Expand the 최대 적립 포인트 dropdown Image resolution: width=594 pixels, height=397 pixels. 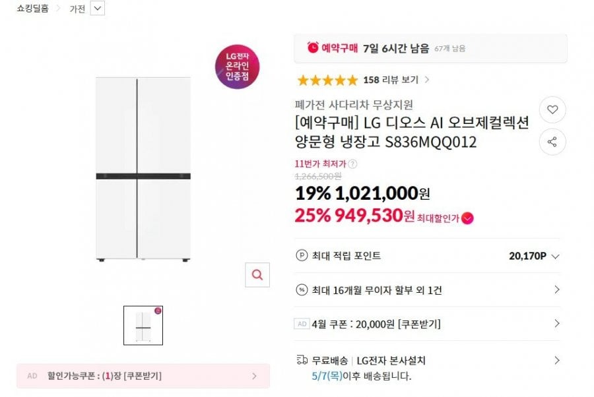click(x=555, y=257)
